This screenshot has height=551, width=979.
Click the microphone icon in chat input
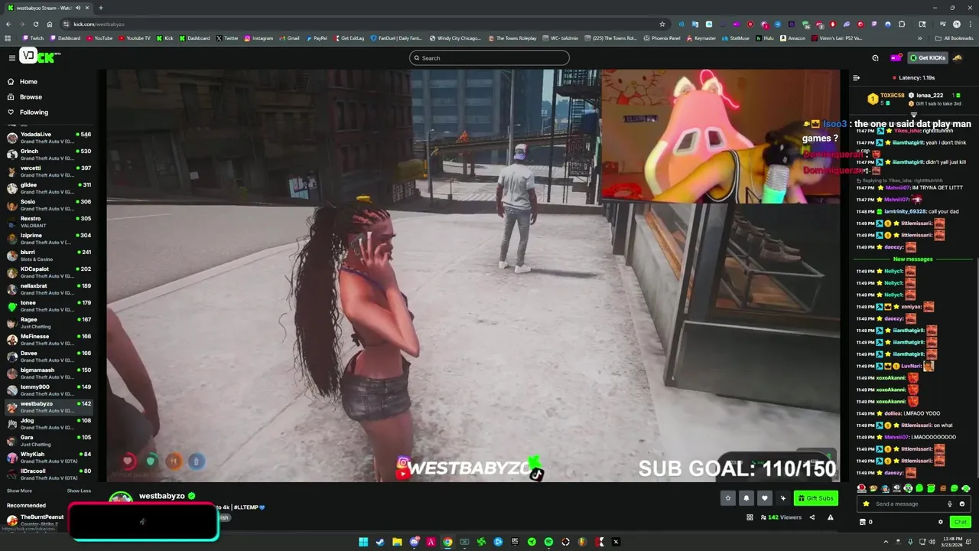coord(950,504)
